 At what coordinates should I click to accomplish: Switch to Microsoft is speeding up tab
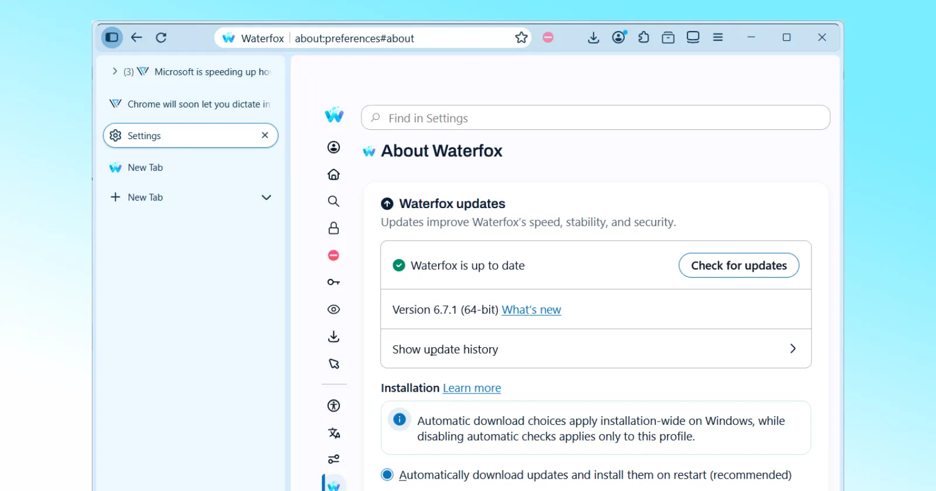pyautogui.click(x=205, y=72)
